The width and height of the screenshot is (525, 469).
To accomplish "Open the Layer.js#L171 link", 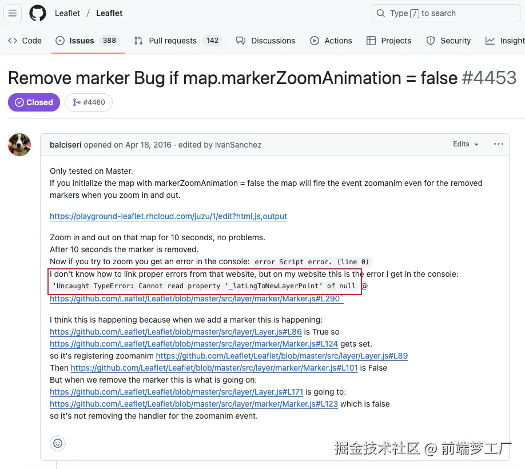I will coord(177,392).
